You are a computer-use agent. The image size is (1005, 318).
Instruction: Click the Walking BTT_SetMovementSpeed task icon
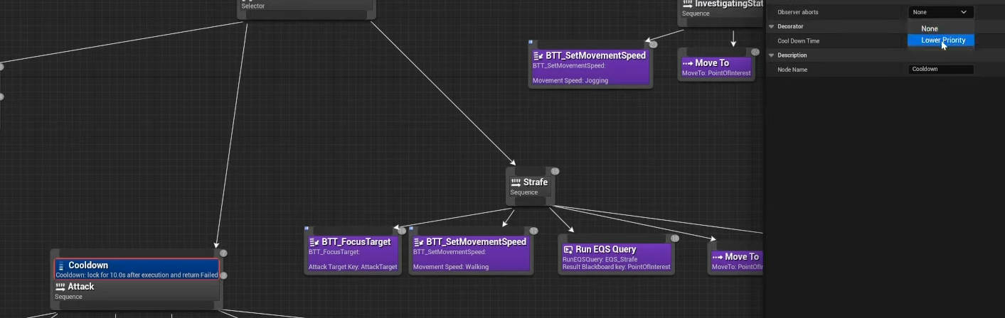tap(418, 242)
